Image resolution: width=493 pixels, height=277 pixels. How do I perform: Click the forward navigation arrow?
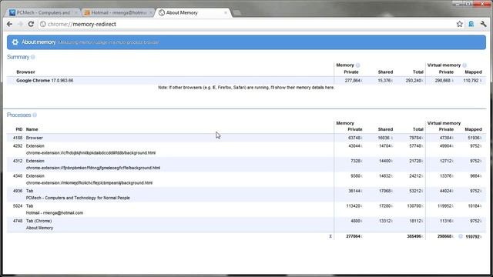(x=20, y=24)
